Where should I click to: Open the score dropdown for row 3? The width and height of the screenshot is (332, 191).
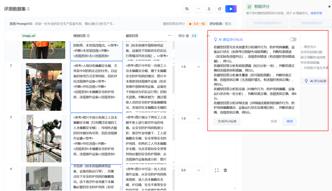click(191, 118)
